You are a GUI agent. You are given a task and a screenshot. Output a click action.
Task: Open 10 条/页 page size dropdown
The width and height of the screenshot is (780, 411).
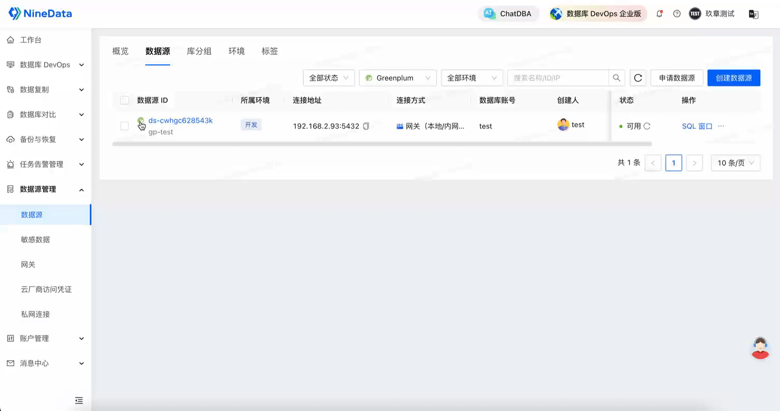(735, 163)
